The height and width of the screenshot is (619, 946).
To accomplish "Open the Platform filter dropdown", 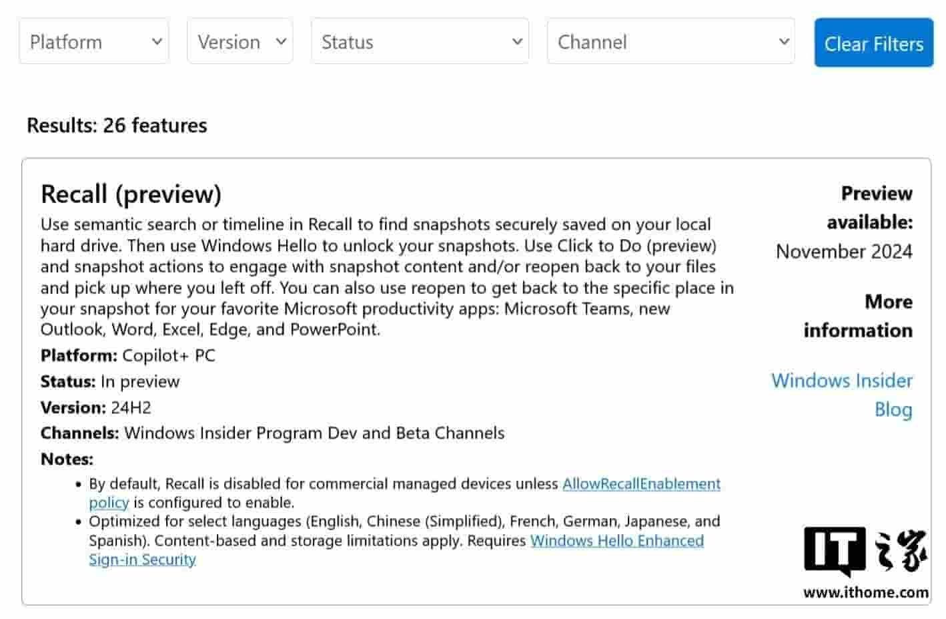I will [x=93, y=41].
